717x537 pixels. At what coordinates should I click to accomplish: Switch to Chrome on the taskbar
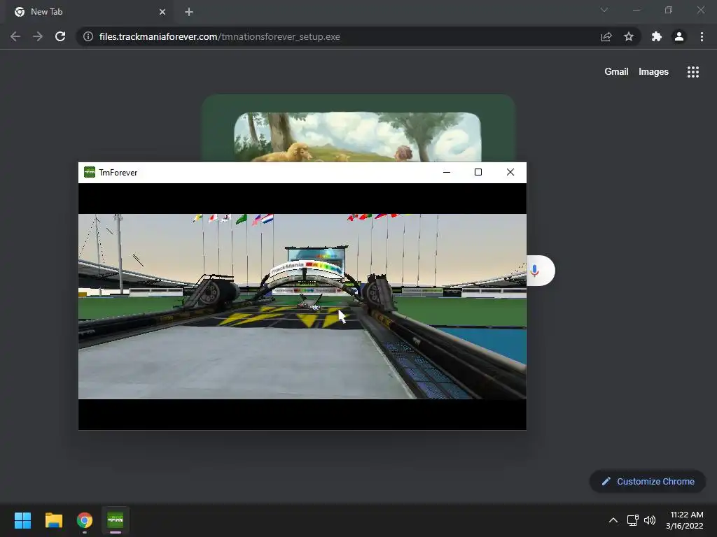coord(85,520)
